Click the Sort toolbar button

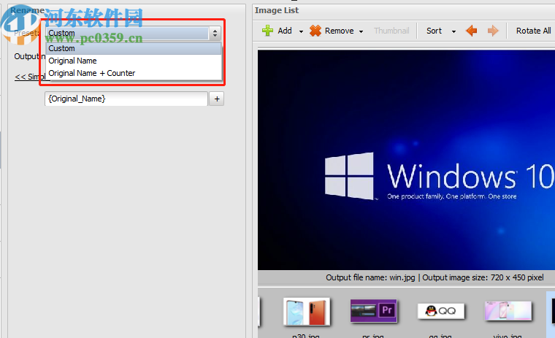point(434,31)
